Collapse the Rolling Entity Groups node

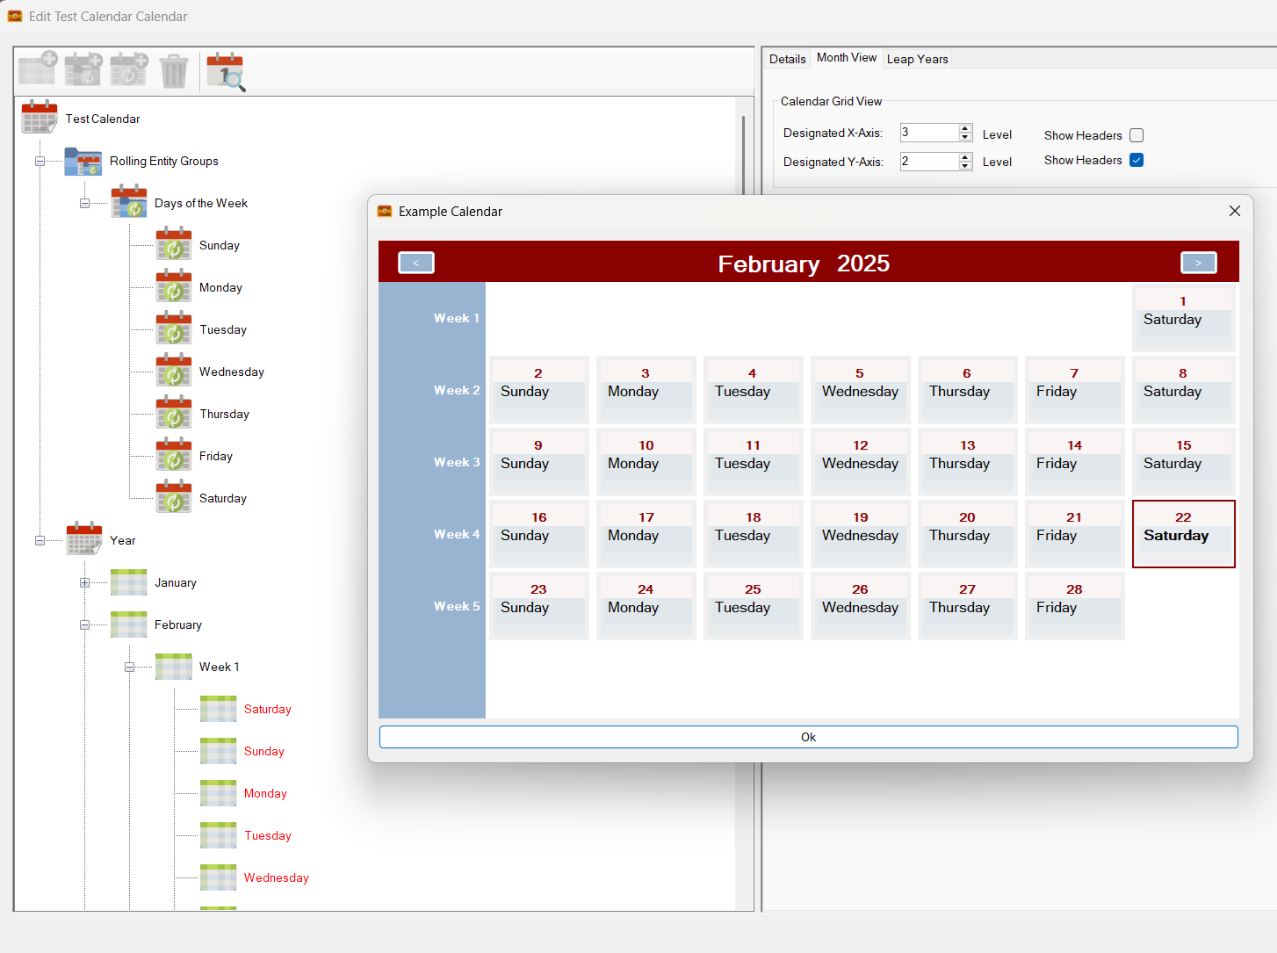(40, 161)
